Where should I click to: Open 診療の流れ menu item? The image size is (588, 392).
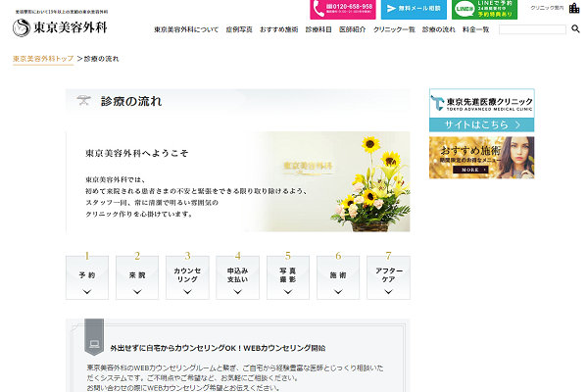tap(438, 29)
